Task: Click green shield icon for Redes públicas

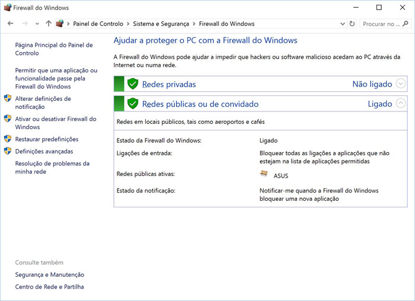Action: (133, 104)
